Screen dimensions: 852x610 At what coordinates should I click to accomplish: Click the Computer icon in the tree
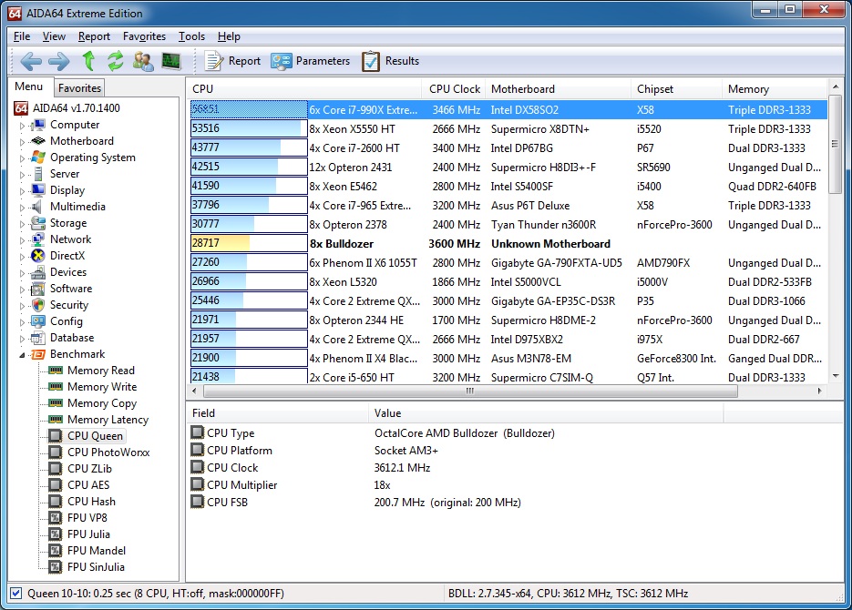tap(38, 125)
